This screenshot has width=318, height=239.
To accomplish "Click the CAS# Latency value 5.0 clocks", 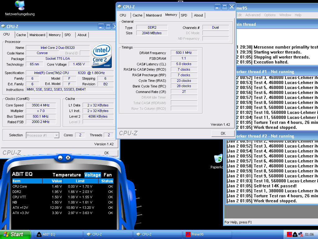I will (184, 64).
